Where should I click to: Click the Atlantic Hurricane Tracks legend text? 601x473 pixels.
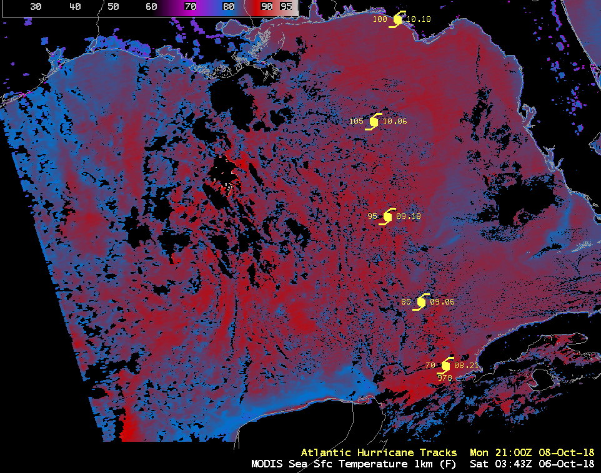(x=379, y=452)
